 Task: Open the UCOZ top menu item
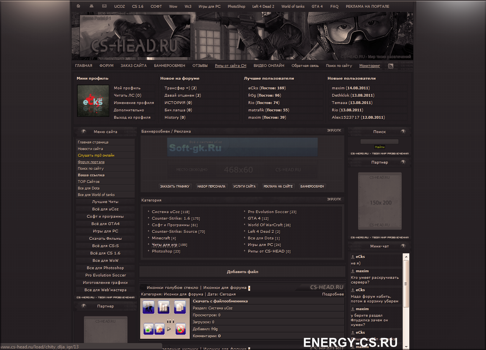coord(120,7)
